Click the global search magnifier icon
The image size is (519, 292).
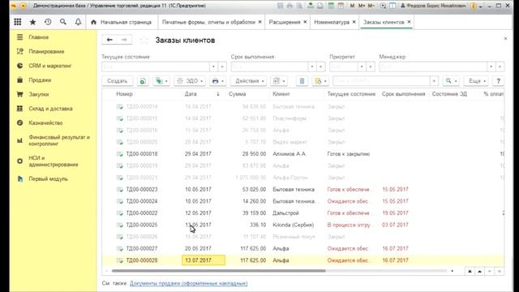point(63,22)
